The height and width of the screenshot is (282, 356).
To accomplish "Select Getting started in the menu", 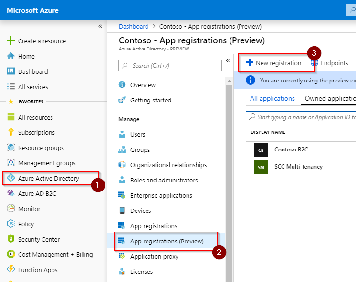I will click(x=150, y=100).
